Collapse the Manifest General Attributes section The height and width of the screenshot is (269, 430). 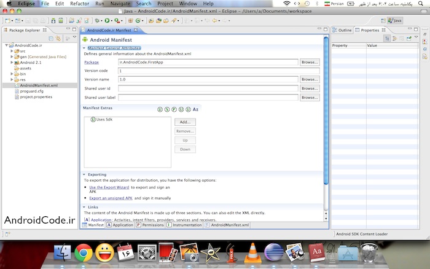coord(84,48)
